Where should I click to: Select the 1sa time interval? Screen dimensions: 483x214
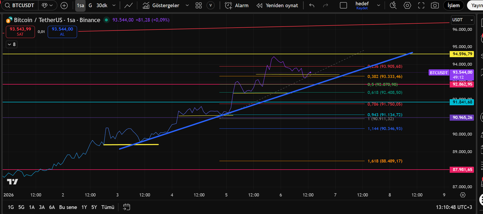coord(80,6)
